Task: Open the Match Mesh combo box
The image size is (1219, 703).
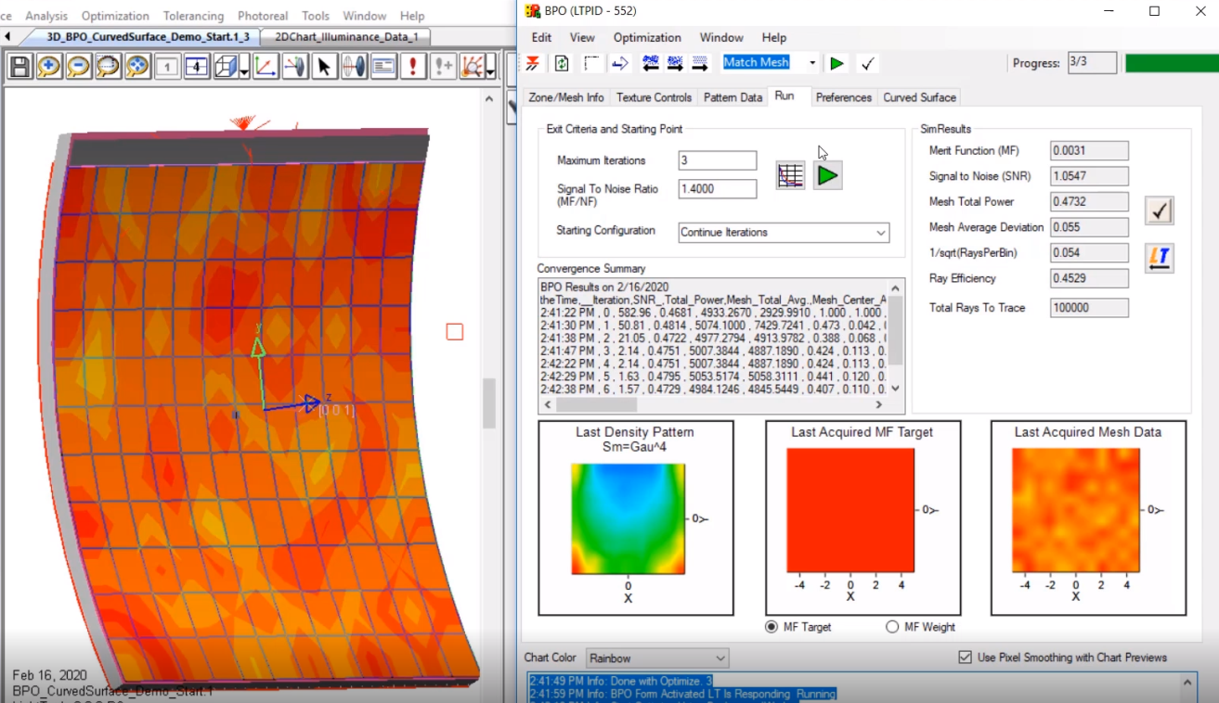Action: pyautogui.click(x=811, y=63)
